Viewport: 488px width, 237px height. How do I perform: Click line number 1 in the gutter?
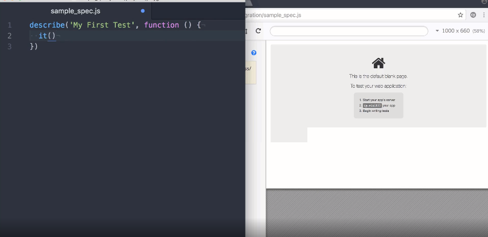[x=9, y=25]
